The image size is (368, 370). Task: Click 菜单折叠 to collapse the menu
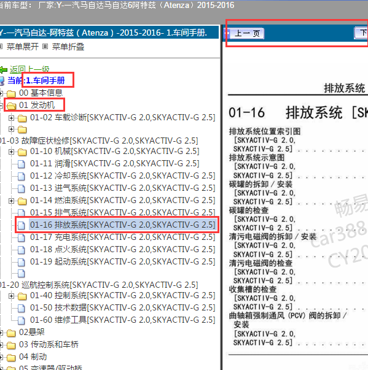pyautogui.click(x=68, y=47)
